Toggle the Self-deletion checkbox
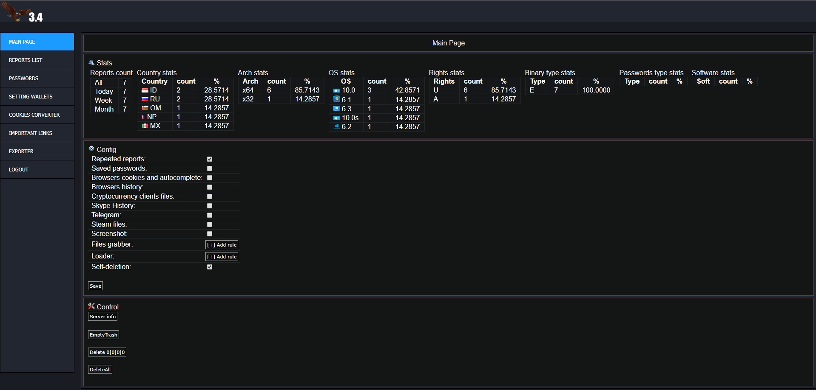816x390 pixels. [210, 267]
